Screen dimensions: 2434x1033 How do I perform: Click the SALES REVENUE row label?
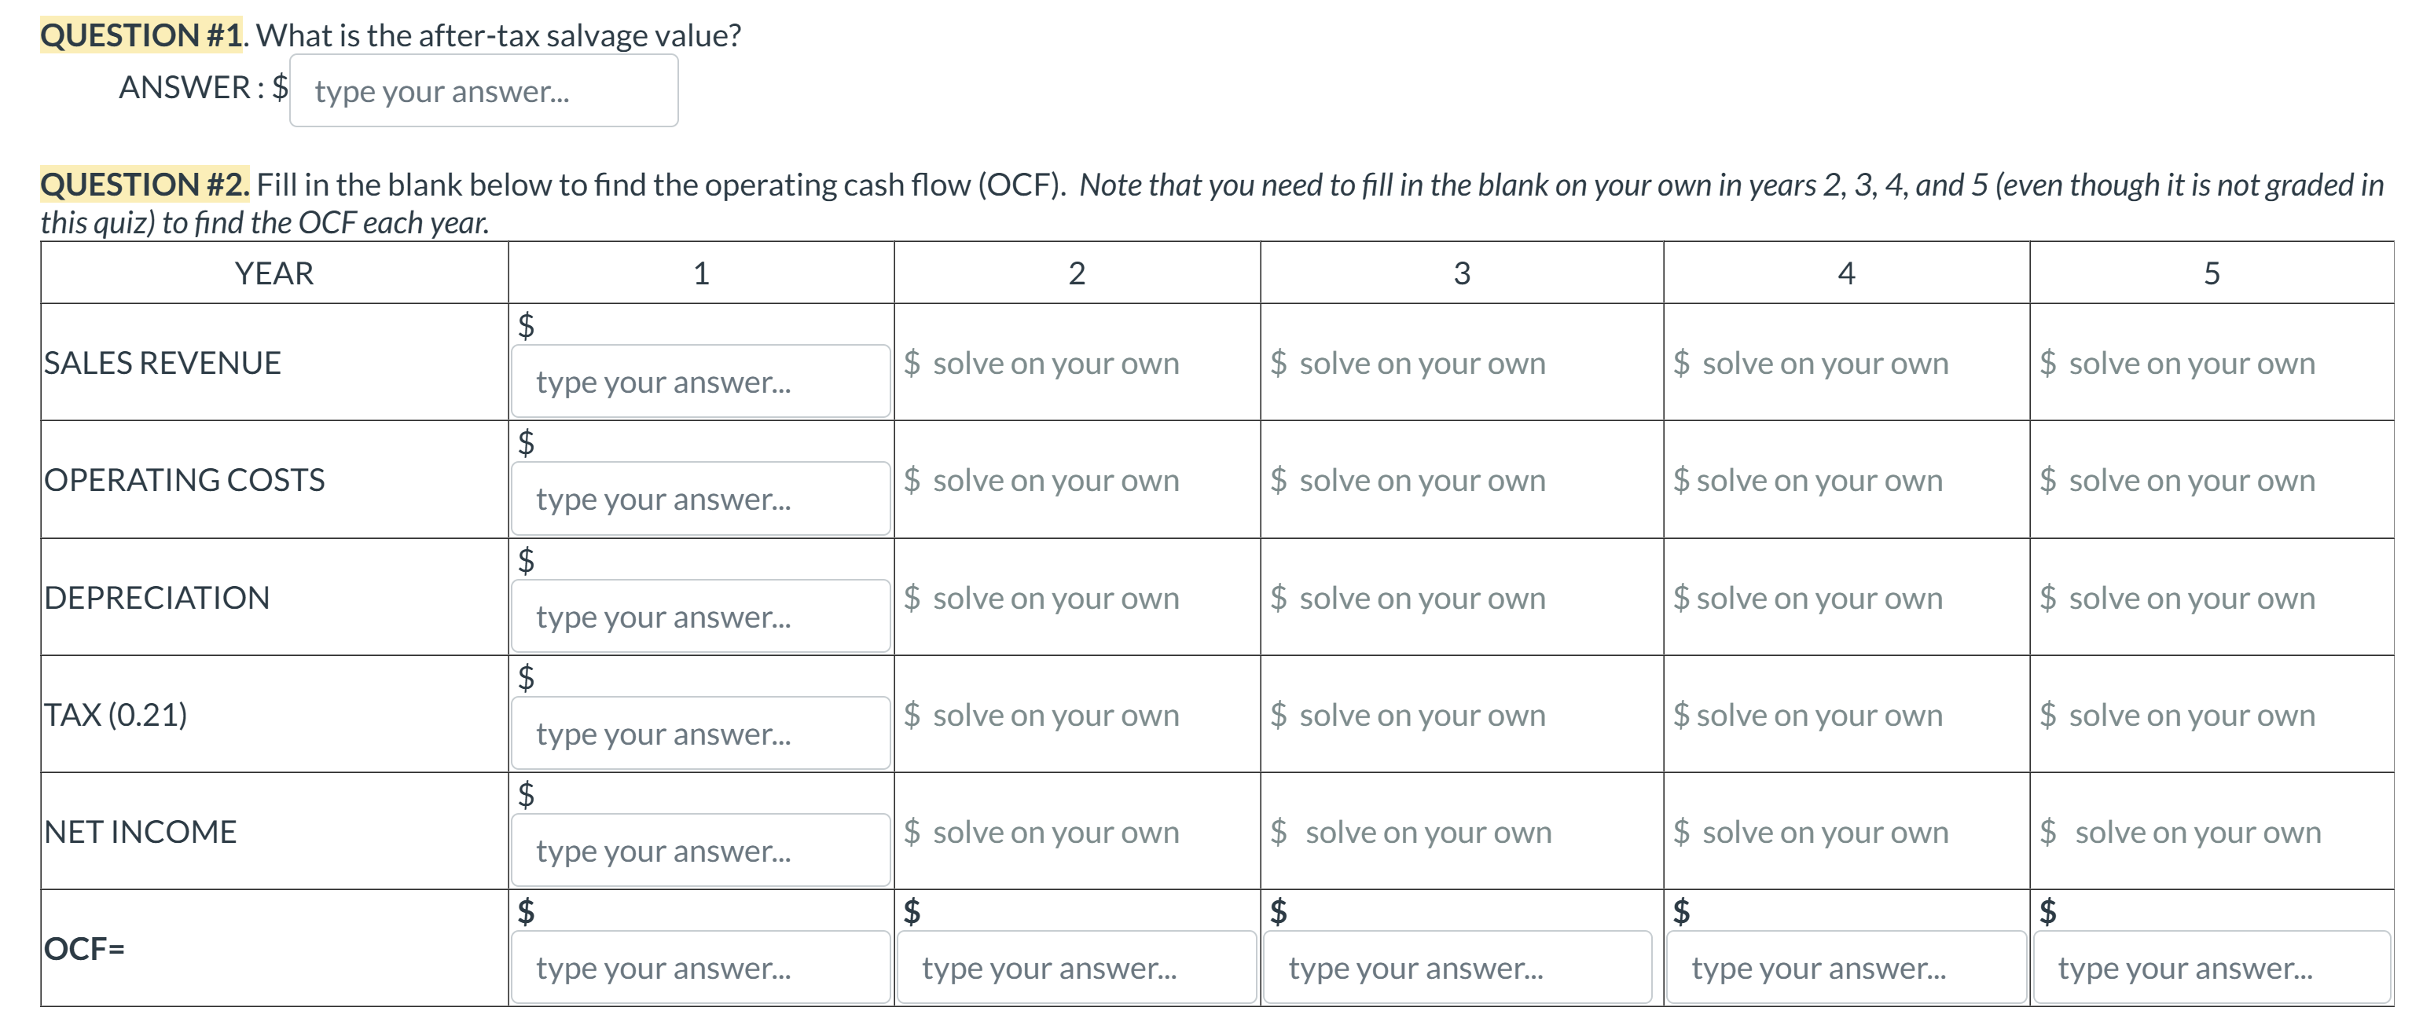tap(163, 363)
